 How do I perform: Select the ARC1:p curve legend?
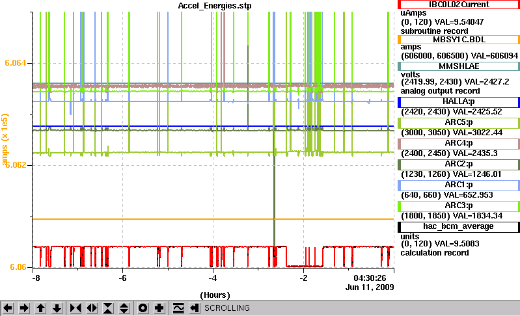pos(459,185)
